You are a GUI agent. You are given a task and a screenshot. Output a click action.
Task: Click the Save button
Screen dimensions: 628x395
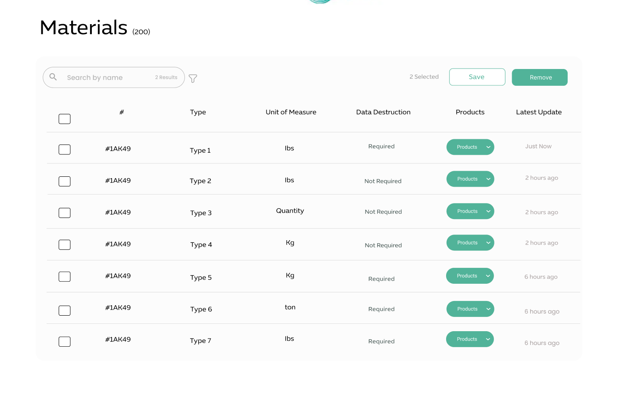477,77
